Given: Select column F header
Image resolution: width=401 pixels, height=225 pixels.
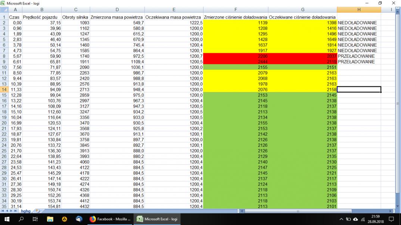Looking at the screenshot, I should point(236,10).
